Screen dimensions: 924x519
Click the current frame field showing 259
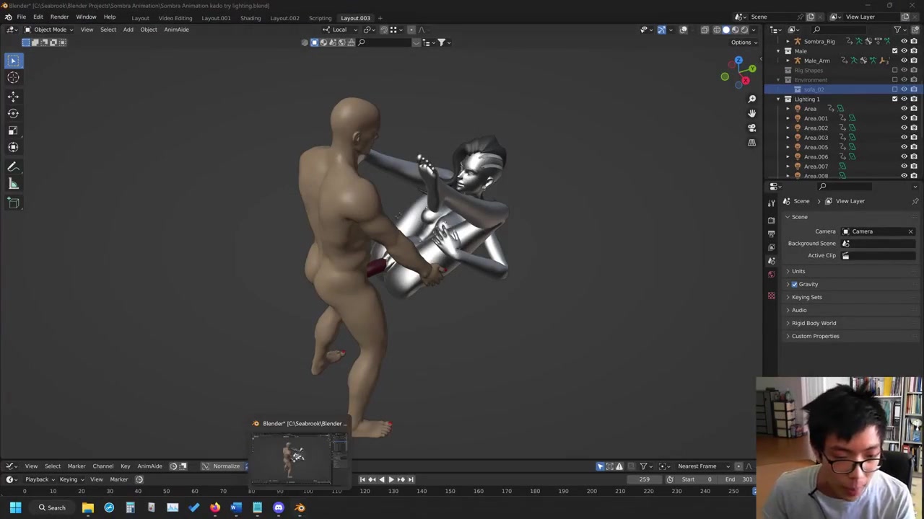(644, 479)
